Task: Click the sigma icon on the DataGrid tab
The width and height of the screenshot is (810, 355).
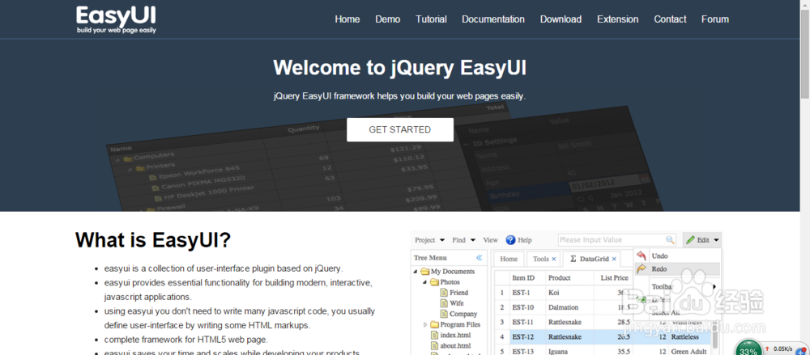Action: coord(573,259)
